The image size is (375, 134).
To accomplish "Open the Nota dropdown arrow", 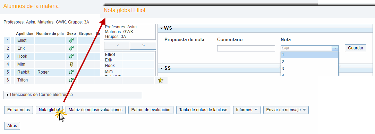I will [x=335, y=48].
